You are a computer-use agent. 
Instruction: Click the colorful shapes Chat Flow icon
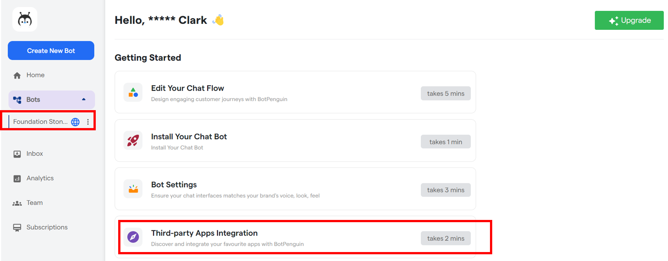133,92
